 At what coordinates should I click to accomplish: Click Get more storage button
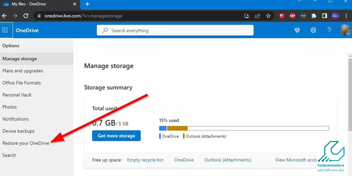(x=116, y=136)
